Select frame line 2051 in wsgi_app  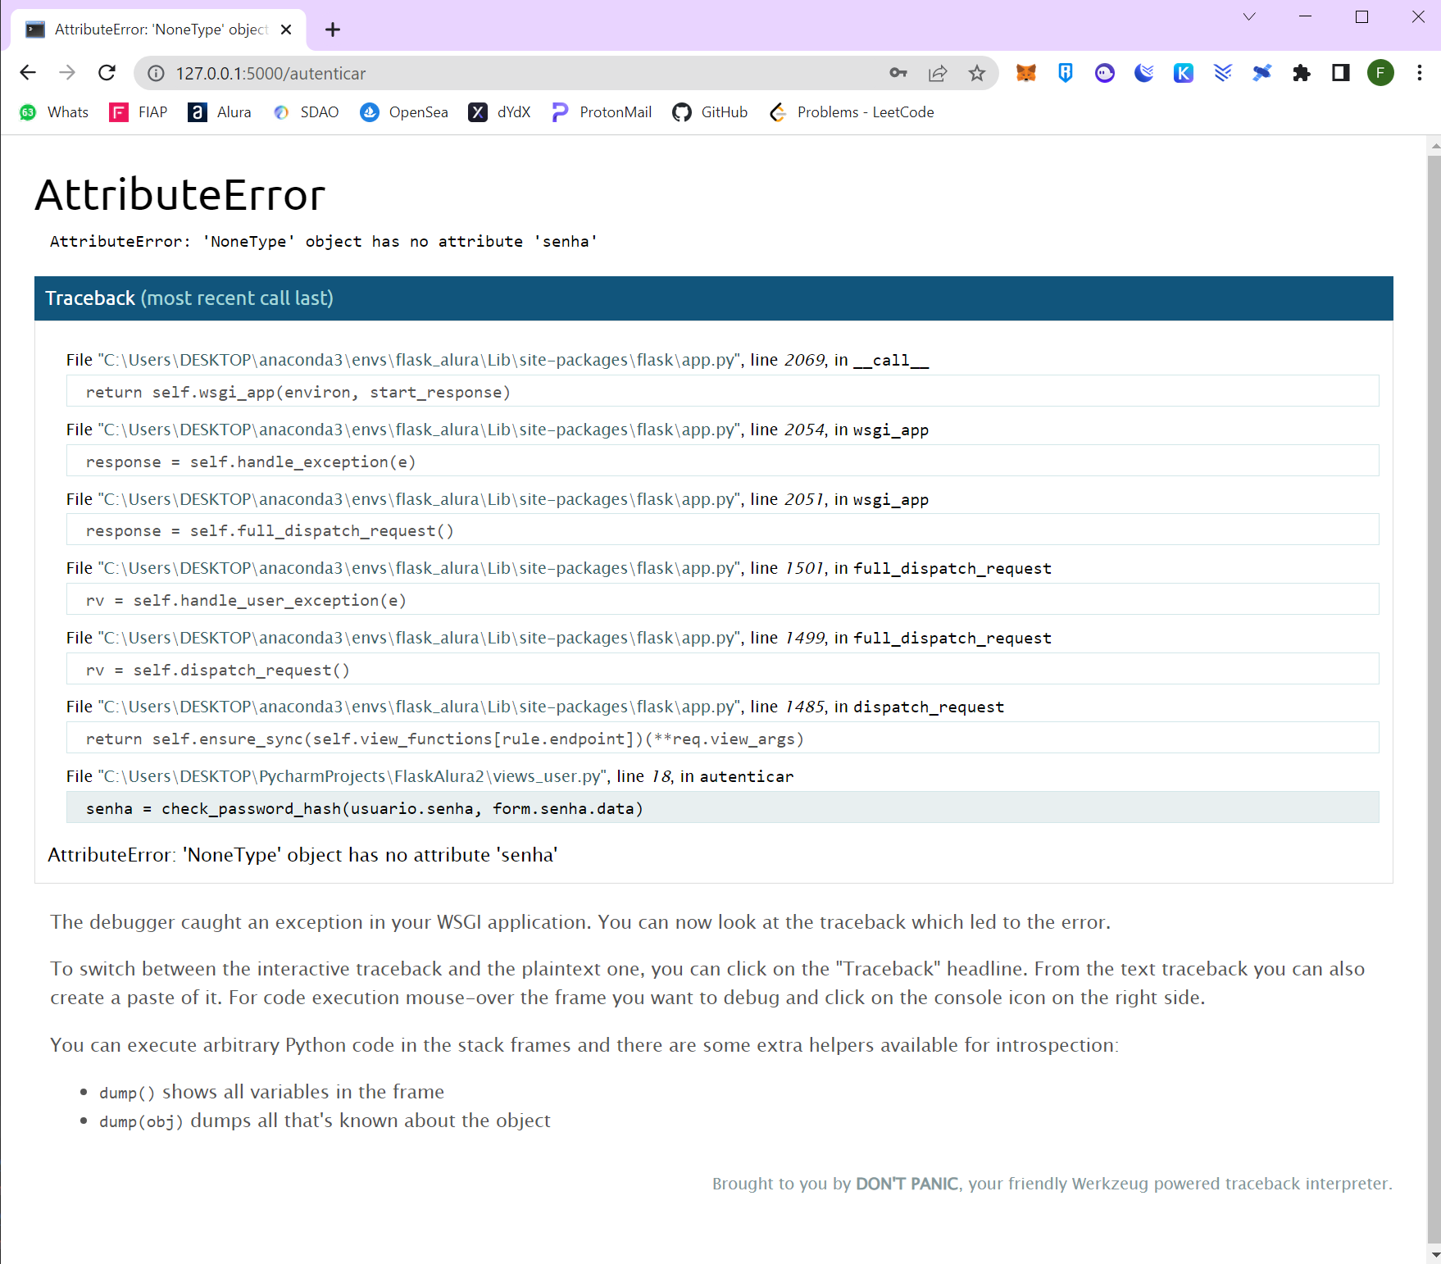(498, 499)
